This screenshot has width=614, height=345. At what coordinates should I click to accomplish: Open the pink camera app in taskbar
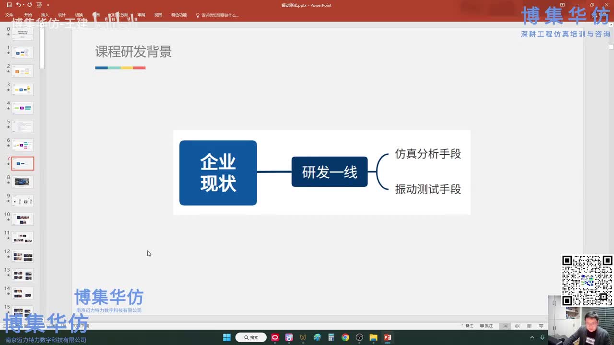coord(289,337)
